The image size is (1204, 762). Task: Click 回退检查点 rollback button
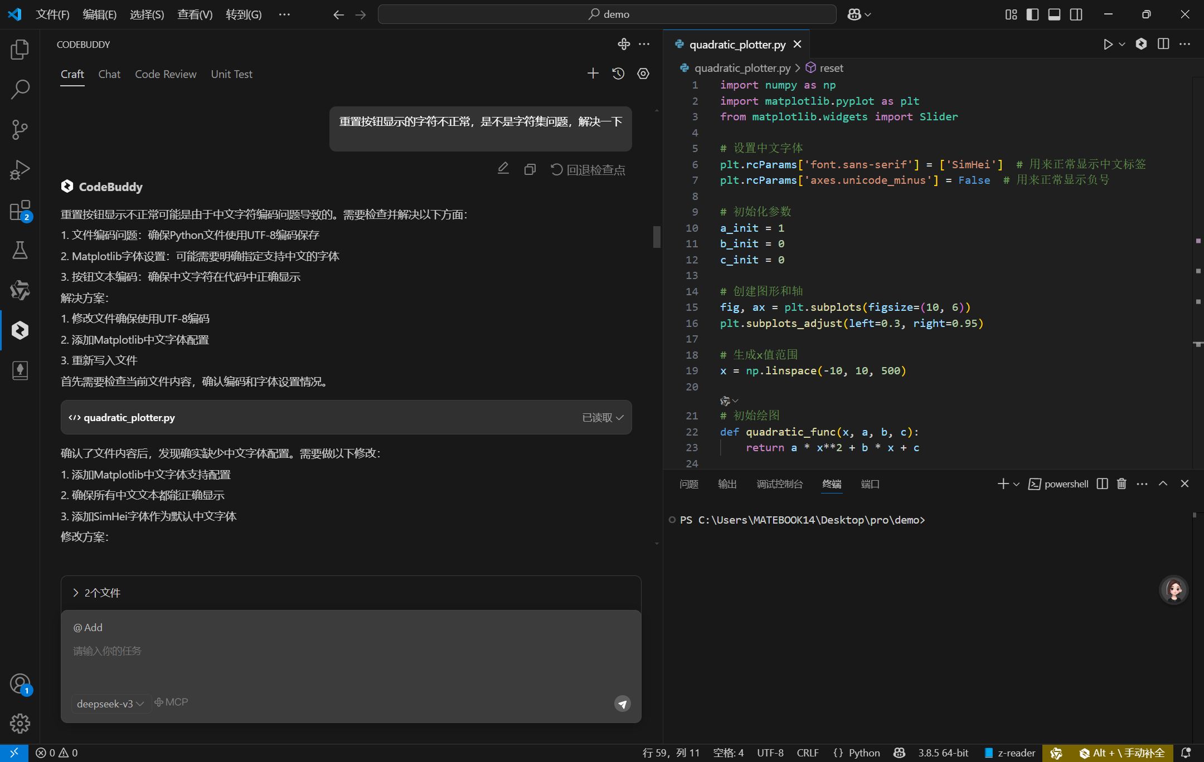588,169
